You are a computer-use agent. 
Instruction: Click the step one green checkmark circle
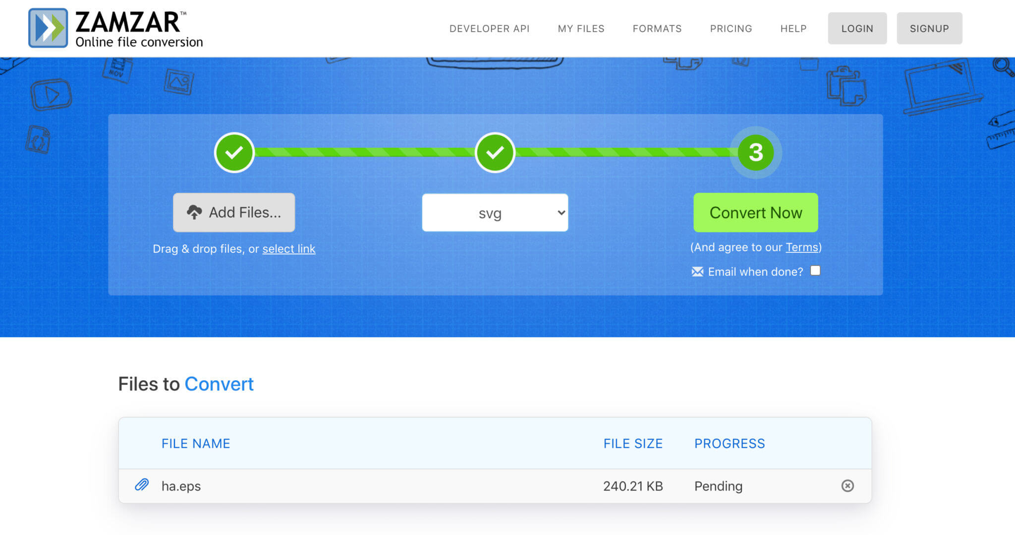[x=234, y=152]
